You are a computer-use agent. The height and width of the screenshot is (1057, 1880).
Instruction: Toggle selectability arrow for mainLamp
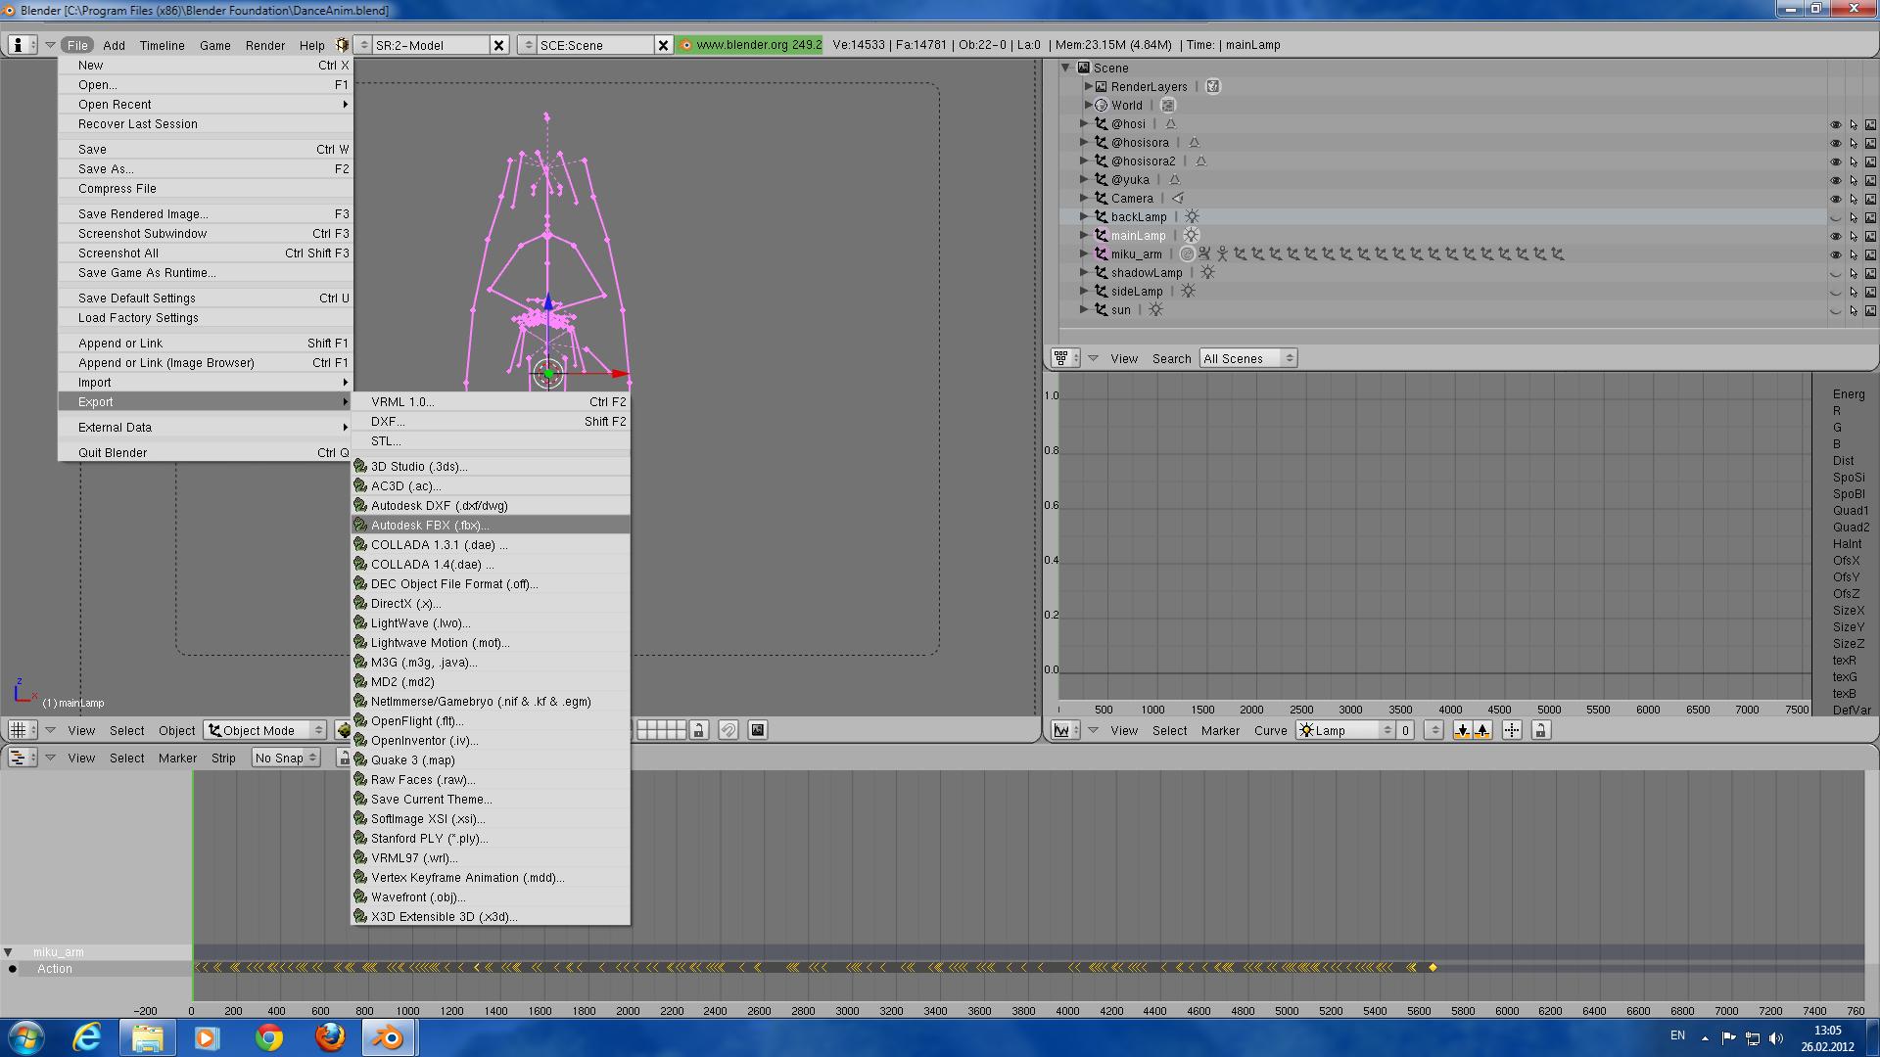click(1854, 236)
